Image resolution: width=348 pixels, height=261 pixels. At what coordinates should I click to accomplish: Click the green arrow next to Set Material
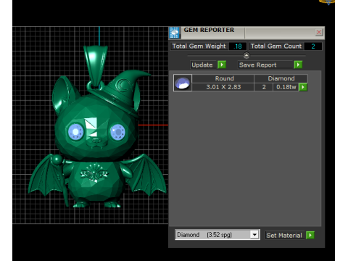coord(310,235)
